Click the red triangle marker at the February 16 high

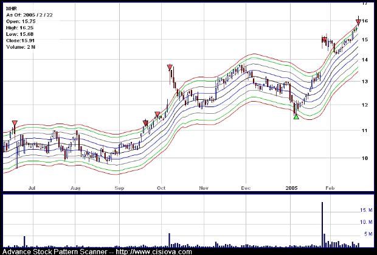click(x=358, y=23)
